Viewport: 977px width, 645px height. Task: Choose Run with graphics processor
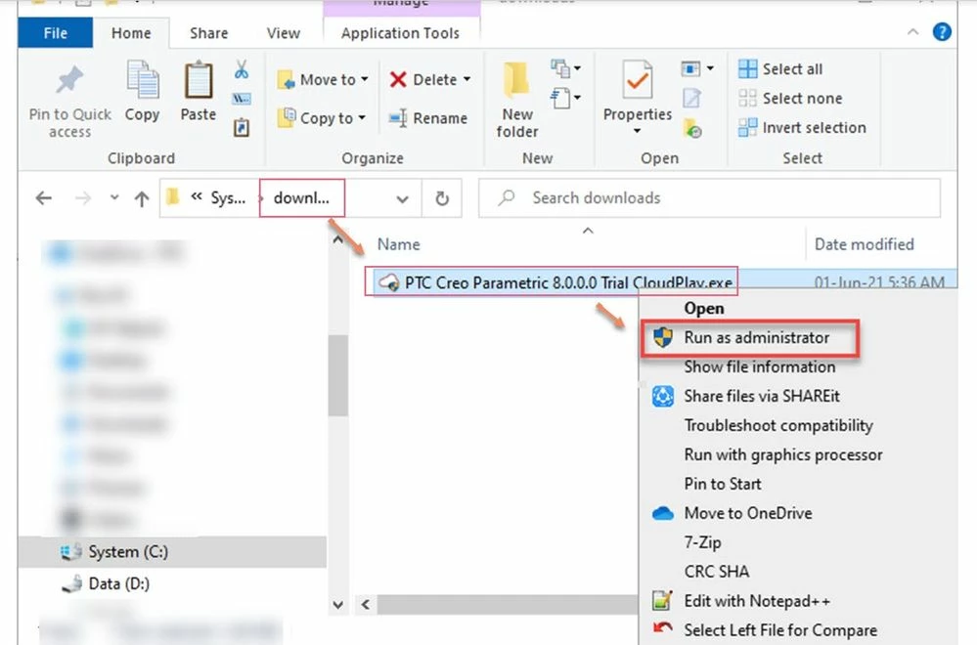pos(783,454)
